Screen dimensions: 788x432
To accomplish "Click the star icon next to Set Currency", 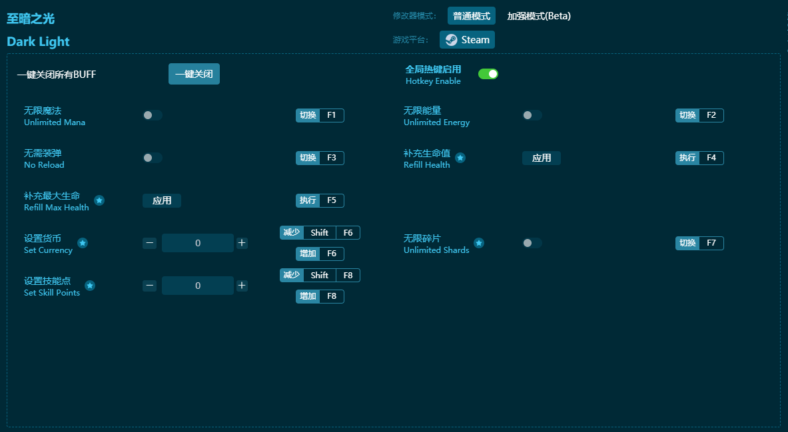I will 83,243.
